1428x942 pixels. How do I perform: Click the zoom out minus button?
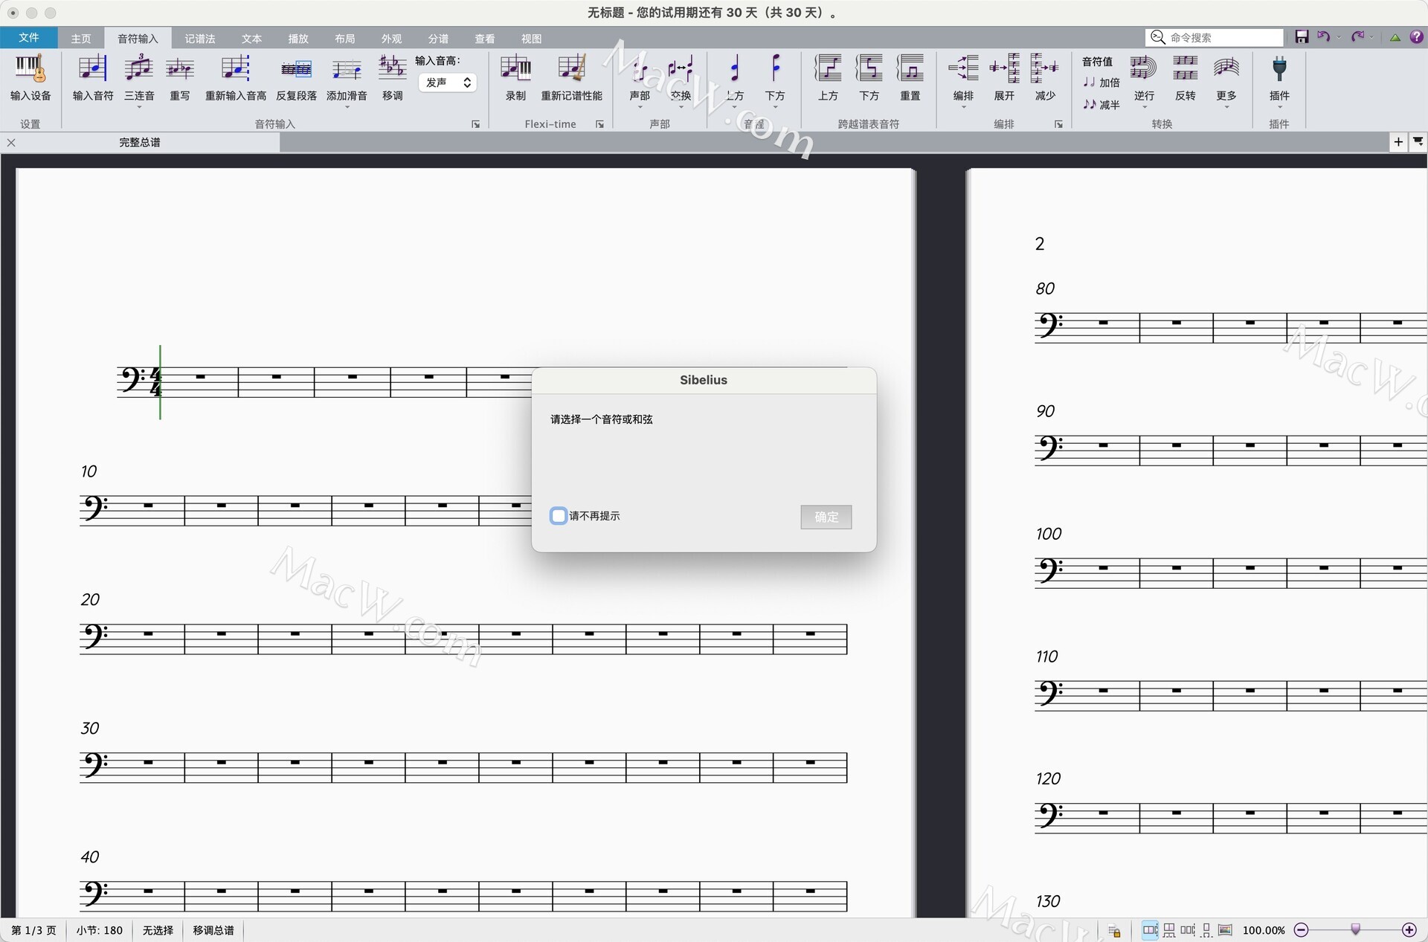pyautogui.click(x=1302, y=930)
